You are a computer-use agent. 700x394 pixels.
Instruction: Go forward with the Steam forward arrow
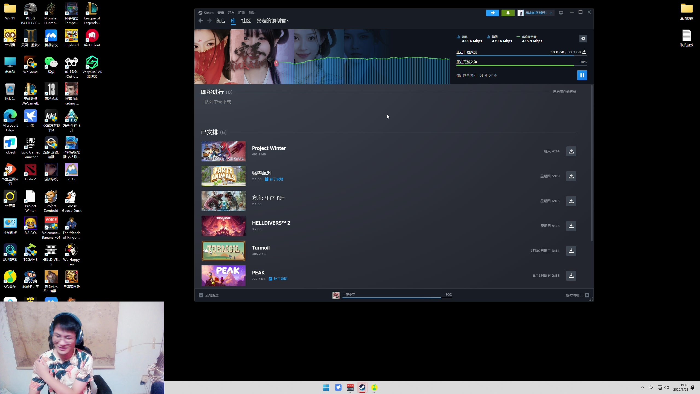tap(209, 21)
